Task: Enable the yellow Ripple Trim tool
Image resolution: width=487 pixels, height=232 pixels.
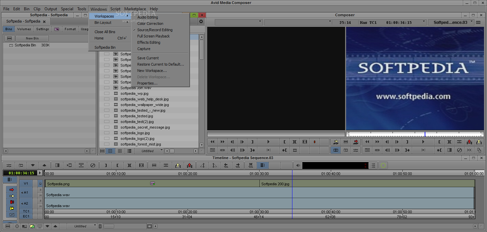Action: (12, 208)
